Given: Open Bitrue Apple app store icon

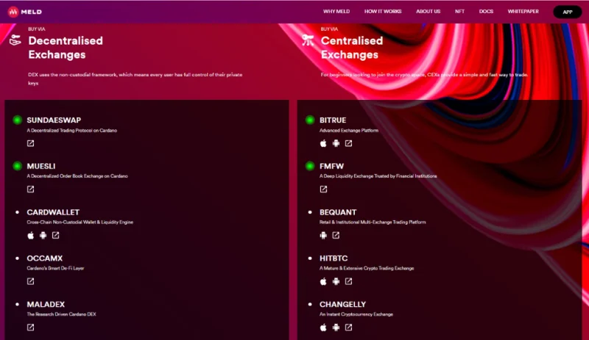Looking at the screenshot, I should 323,143.
